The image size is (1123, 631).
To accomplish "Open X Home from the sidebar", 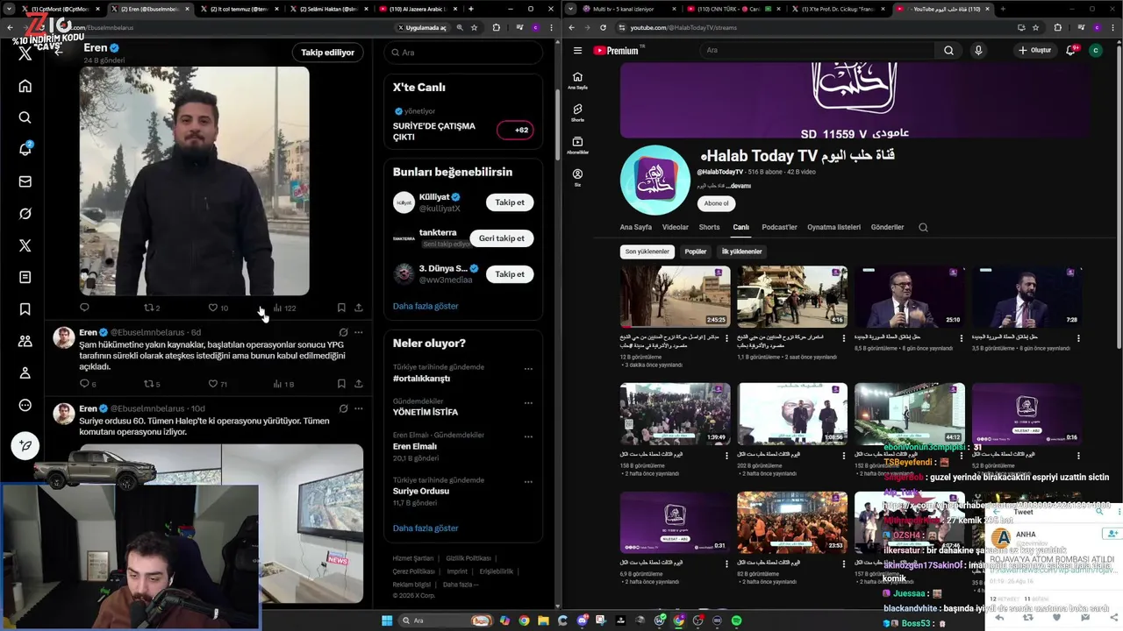I will [x=25, y=86].
